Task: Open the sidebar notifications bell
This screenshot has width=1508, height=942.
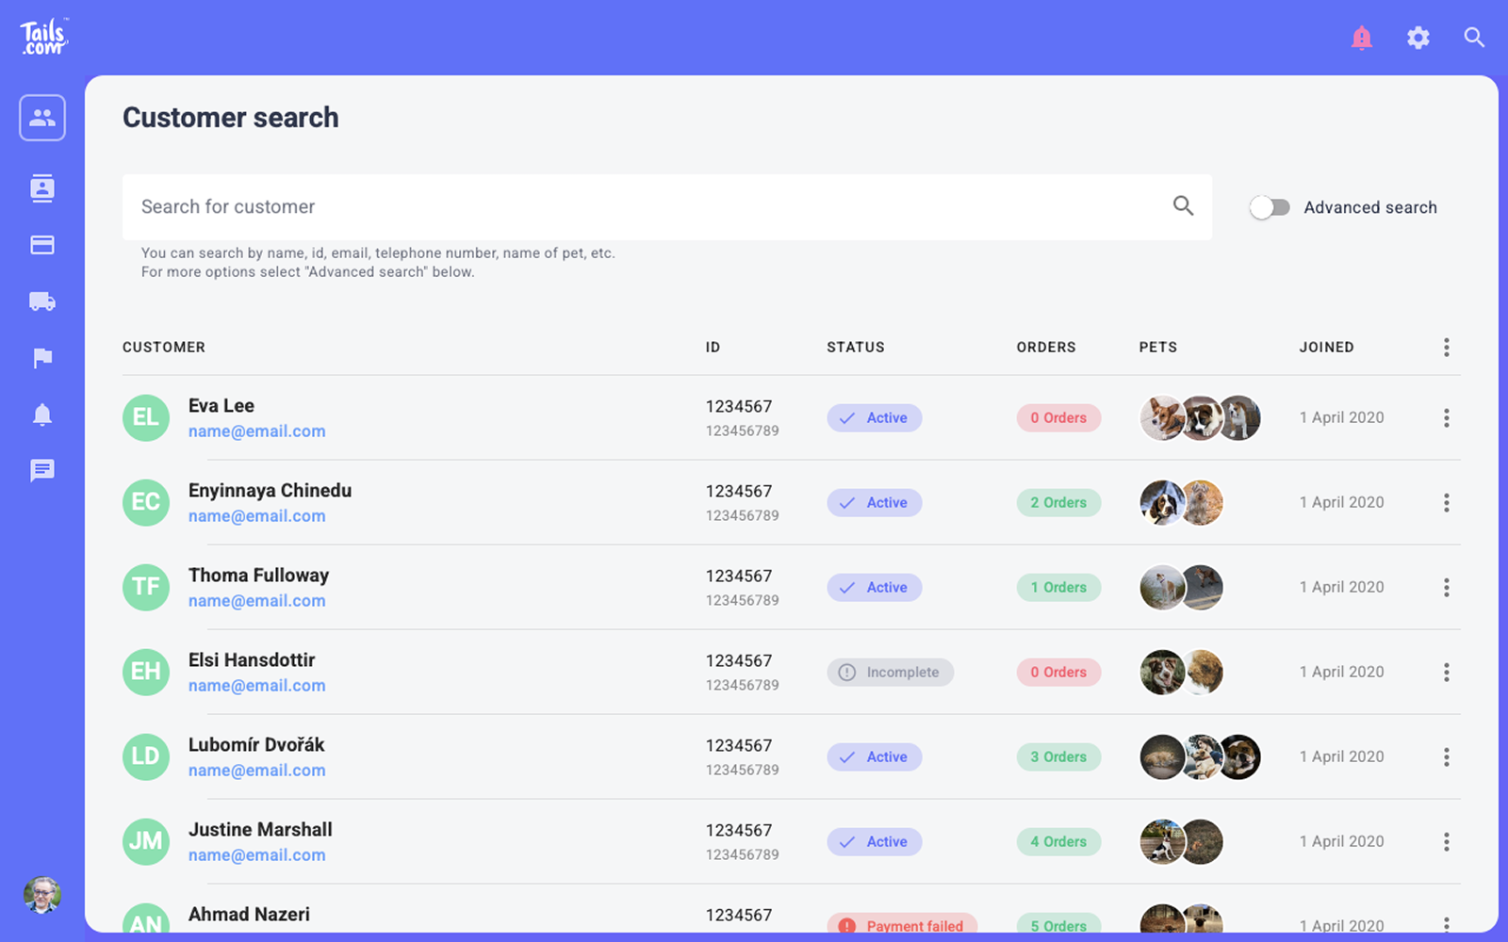Action: pyautogui.click(x=42, y=414)
